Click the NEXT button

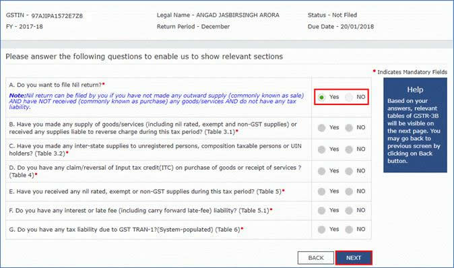[354, 258]
